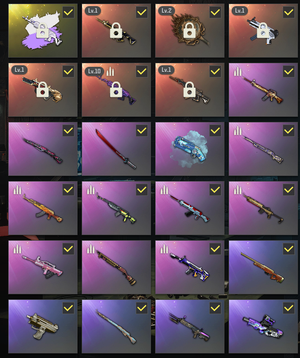The height and width of the screenshot is (358, 300).
Task: Click the bullets icon on the orange AK tile
Action: pyautogui.click(x=17, y=190)
